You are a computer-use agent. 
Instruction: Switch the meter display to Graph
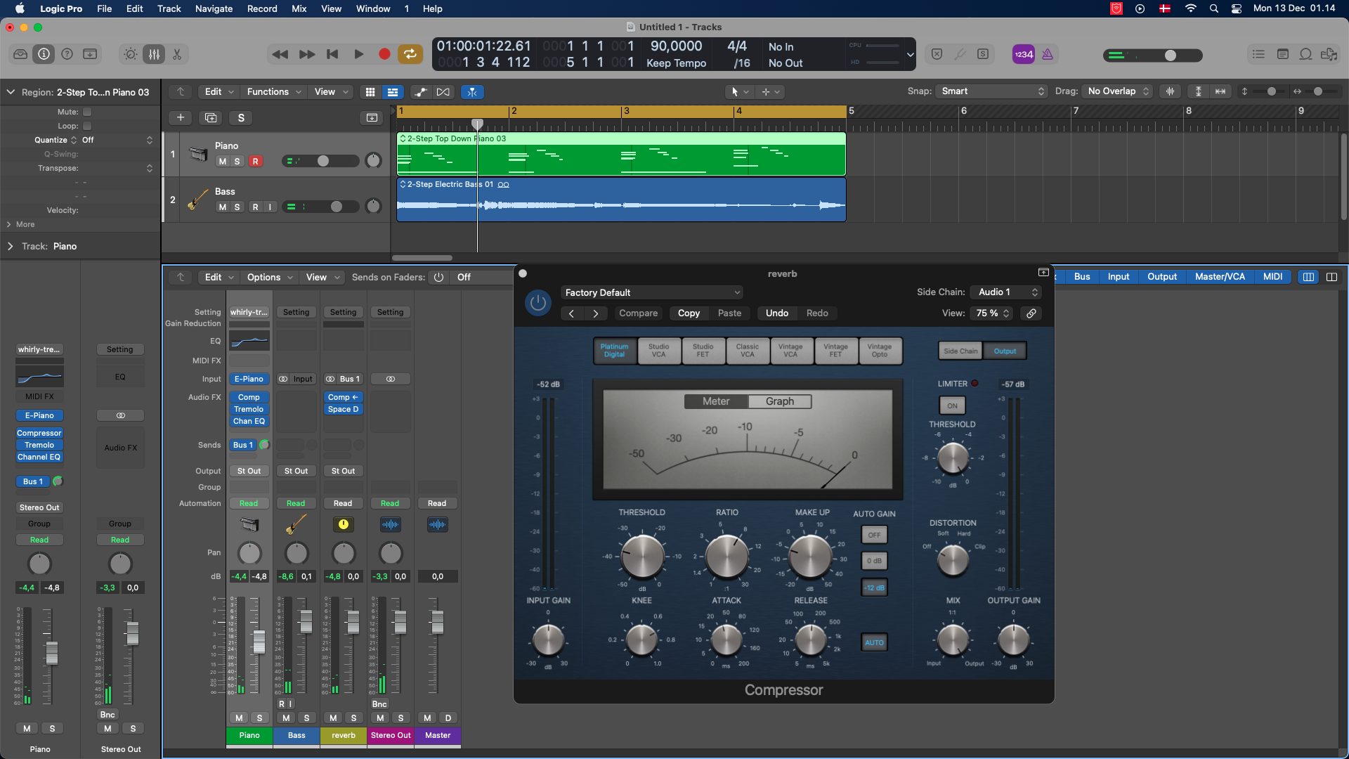click(779, 401)
